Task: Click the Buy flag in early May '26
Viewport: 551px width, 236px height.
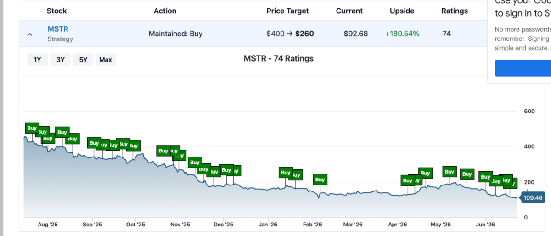Action: [450, 172]
